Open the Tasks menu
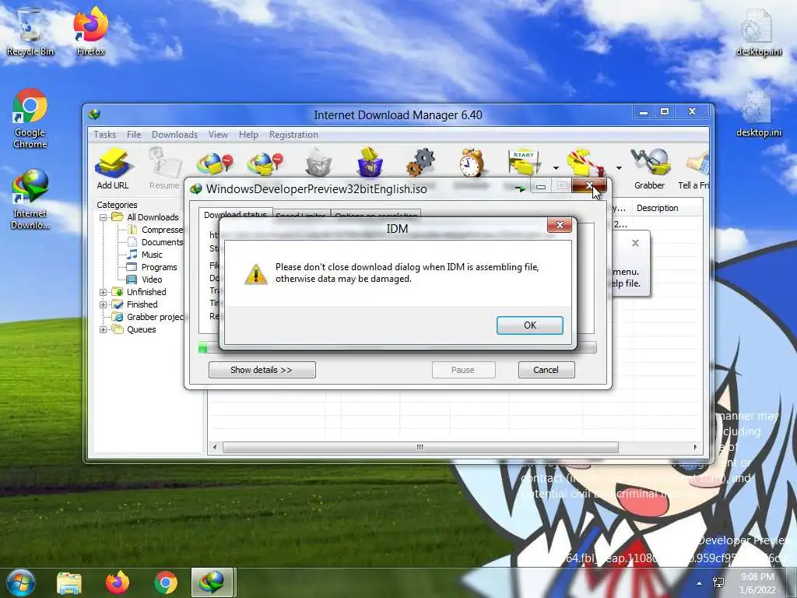Image resolution: width=797 pixels, height=598 pixels. pyautogui.click(x=105, y=135)
